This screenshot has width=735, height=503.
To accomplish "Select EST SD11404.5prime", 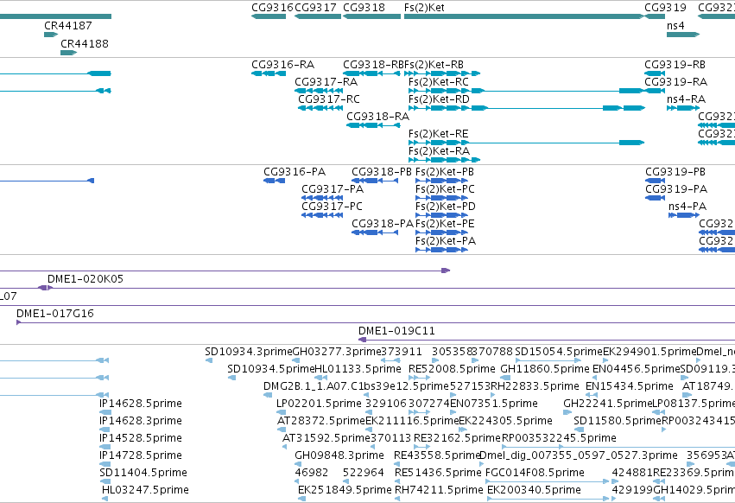I will tap(105, 481).
